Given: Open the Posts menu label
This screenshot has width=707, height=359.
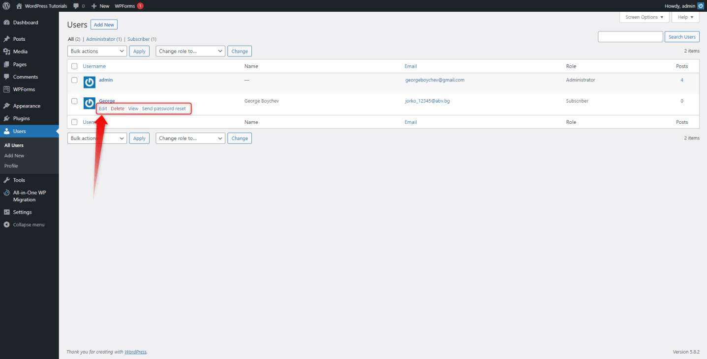Looking at the screenshot, I should click(x=19, y=39).
